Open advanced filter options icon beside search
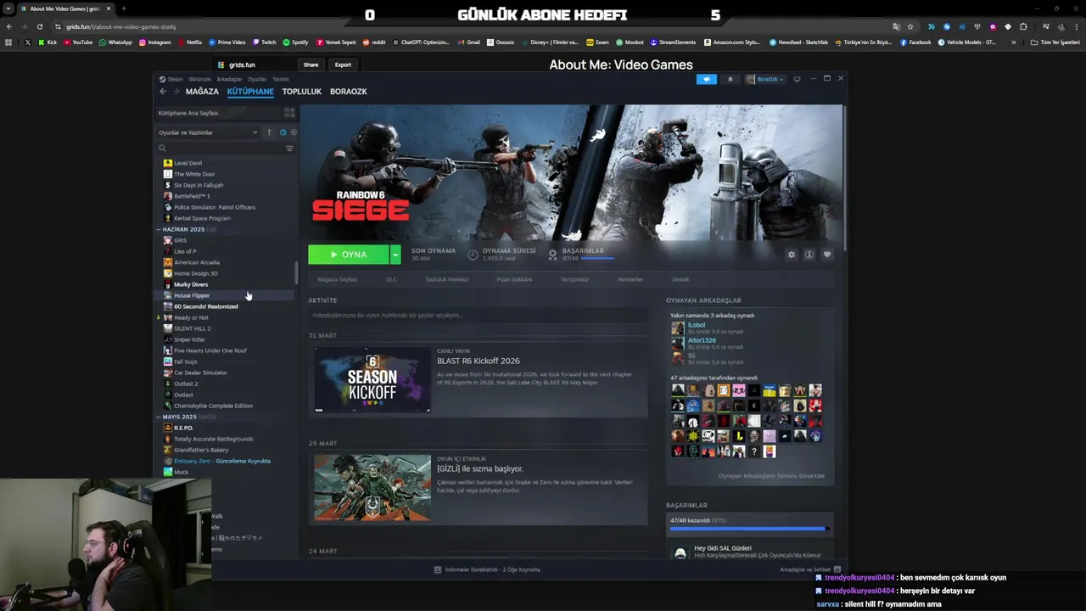This screenshot has height=611, width=1086. pos(289,149)
